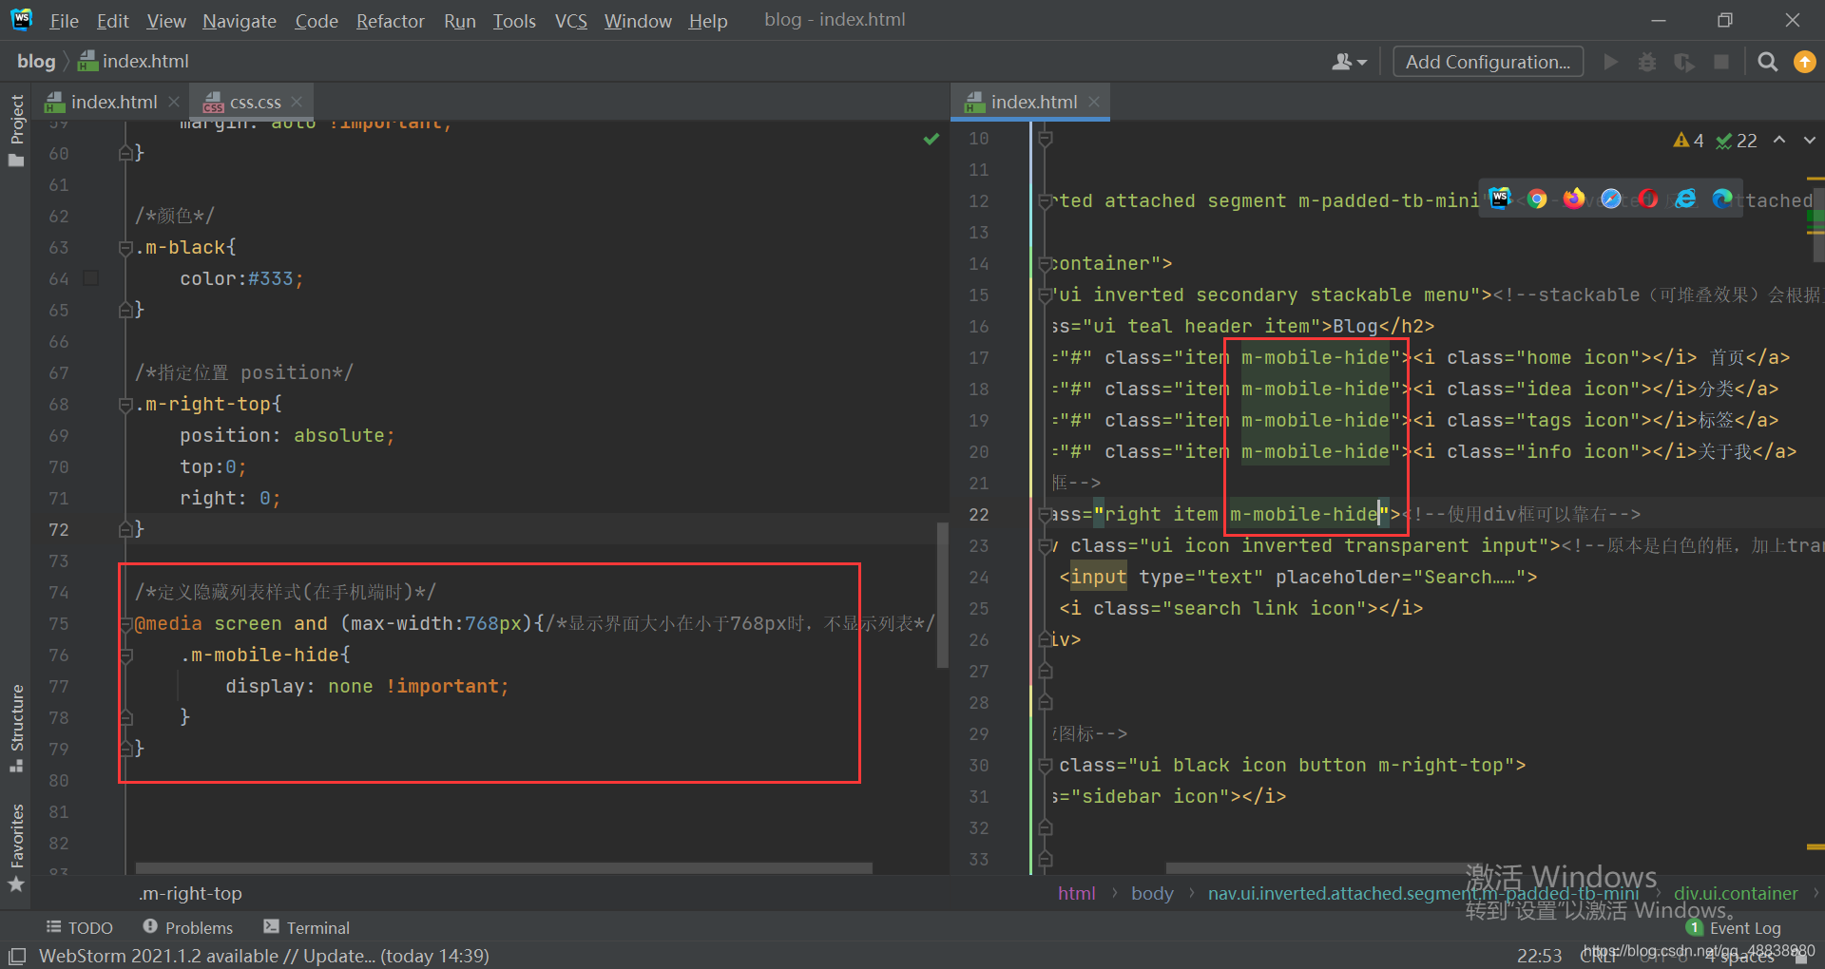The width and height of the screenshot is (1825, 969).
Task: Click the orange IDE update icon
Action: tap(1804, 62)
